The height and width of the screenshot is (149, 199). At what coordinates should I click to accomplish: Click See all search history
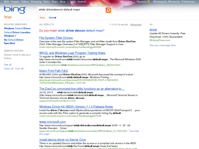[8, 65]
